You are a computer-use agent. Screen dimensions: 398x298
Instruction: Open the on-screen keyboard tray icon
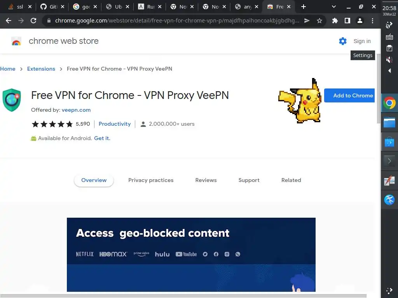click(x=389, y=37)
